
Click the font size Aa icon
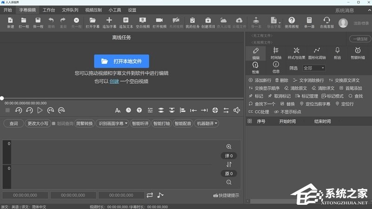[x=118, y=111]
